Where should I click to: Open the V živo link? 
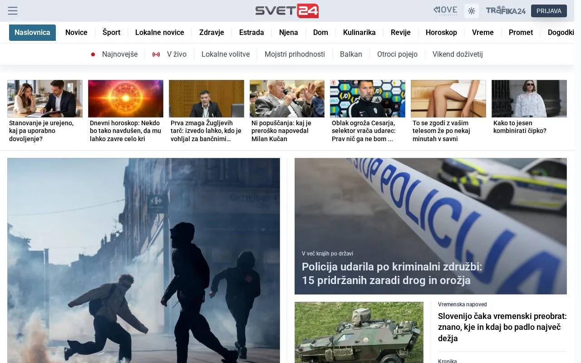177,54
